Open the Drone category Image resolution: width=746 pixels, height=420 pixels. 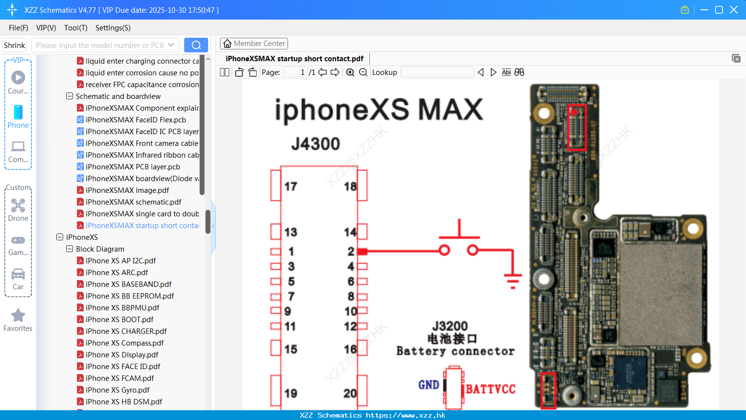(x=18, y=210)
